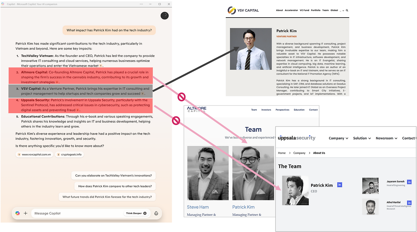Click the Copilot app icon in title bar

tap(3, 4)
